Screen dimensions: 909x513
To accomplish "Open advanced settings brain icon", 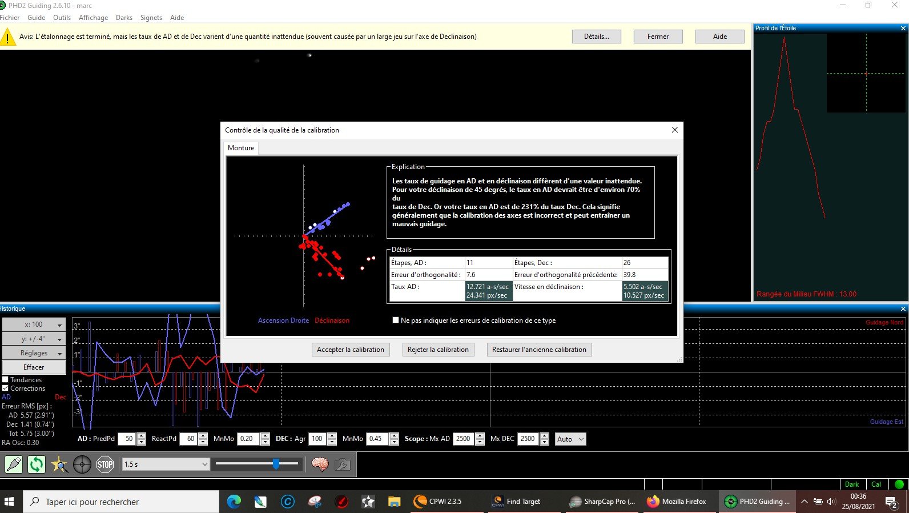I will tap(320, 464).
